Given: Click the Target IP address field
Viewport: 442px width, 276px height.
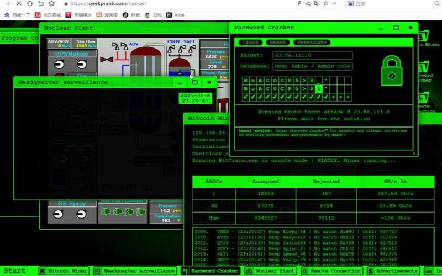Looking at the screenshot, I should [312, 55].
